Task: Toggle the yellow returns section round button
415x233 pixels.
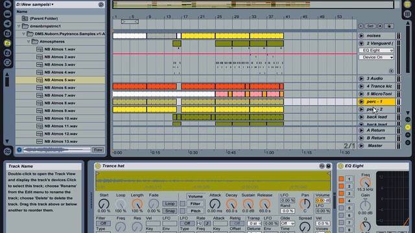Action: (x=408, y=128)
